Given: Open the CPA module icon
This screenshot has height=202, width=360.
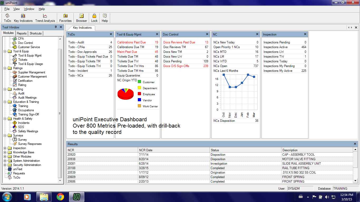Looking at the screenshot, I should [x=15, y=39].
